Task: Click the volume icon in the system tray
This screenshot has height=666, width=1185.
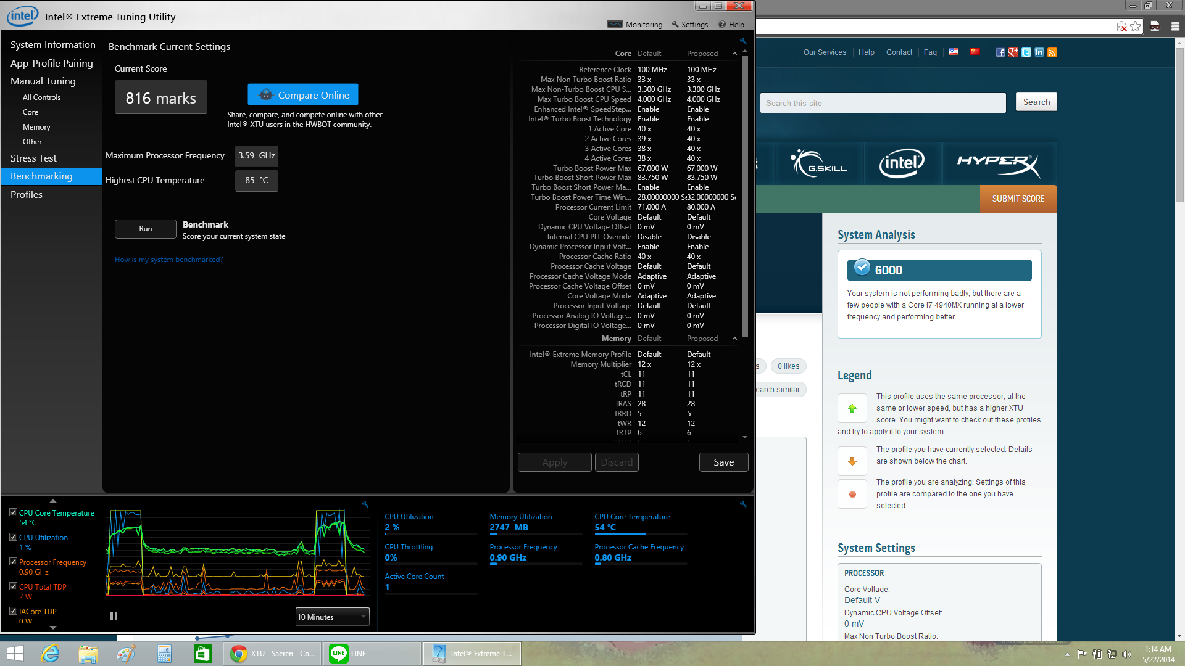Action: pos(1126,654)
